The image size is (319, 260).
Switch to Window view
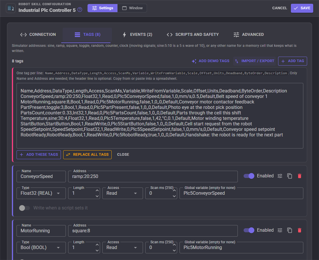click(x=132, y=8)
